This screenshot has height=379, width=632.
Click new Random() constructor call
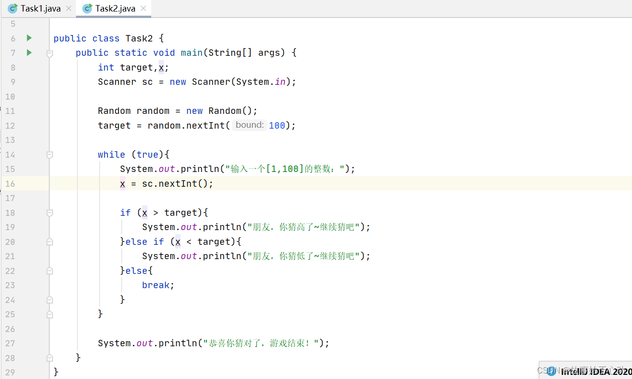coord(219,111)
